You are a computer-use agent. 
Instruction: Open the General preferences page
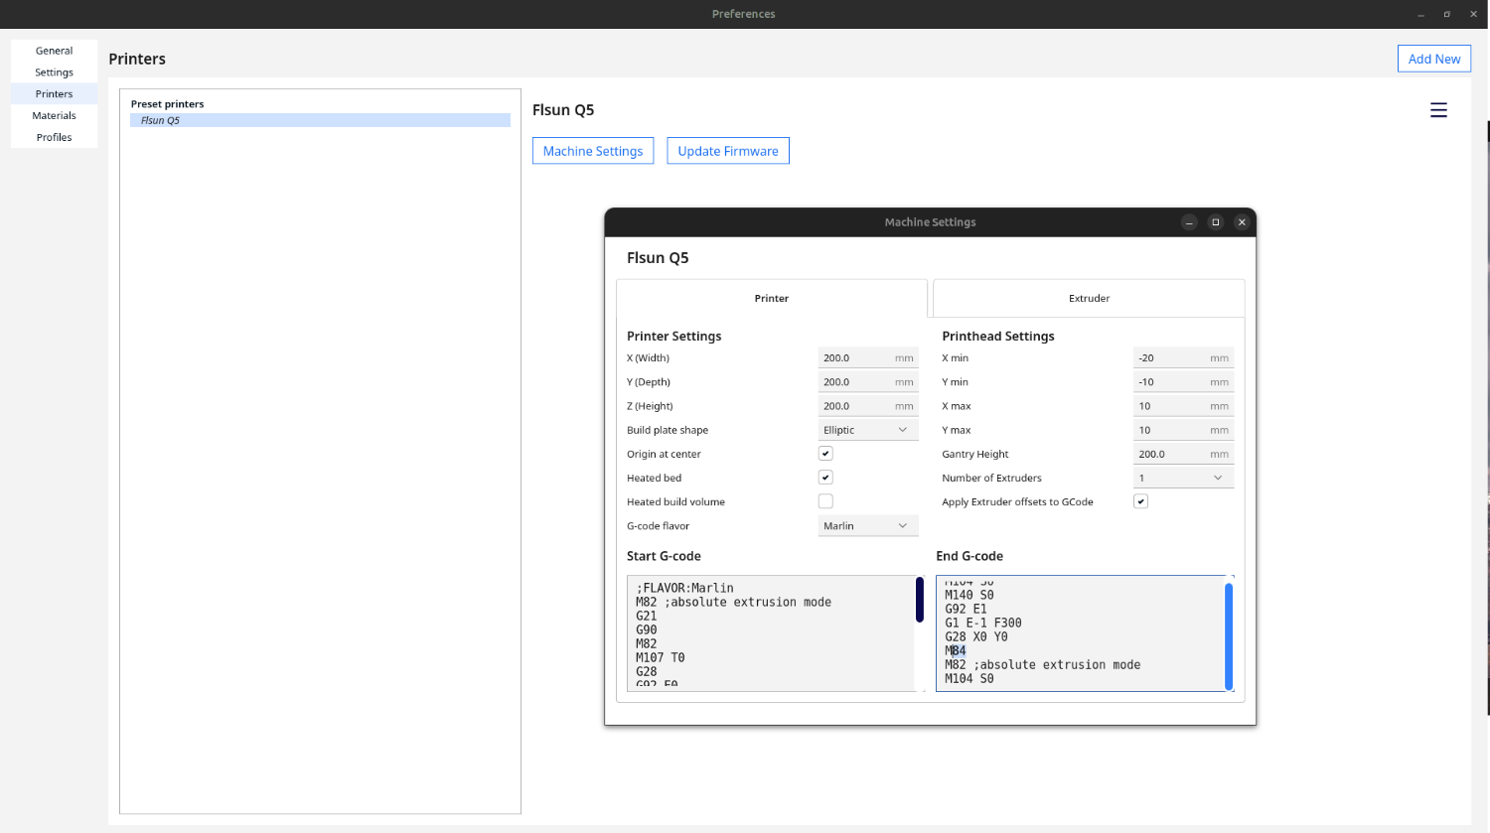(54, 51)
